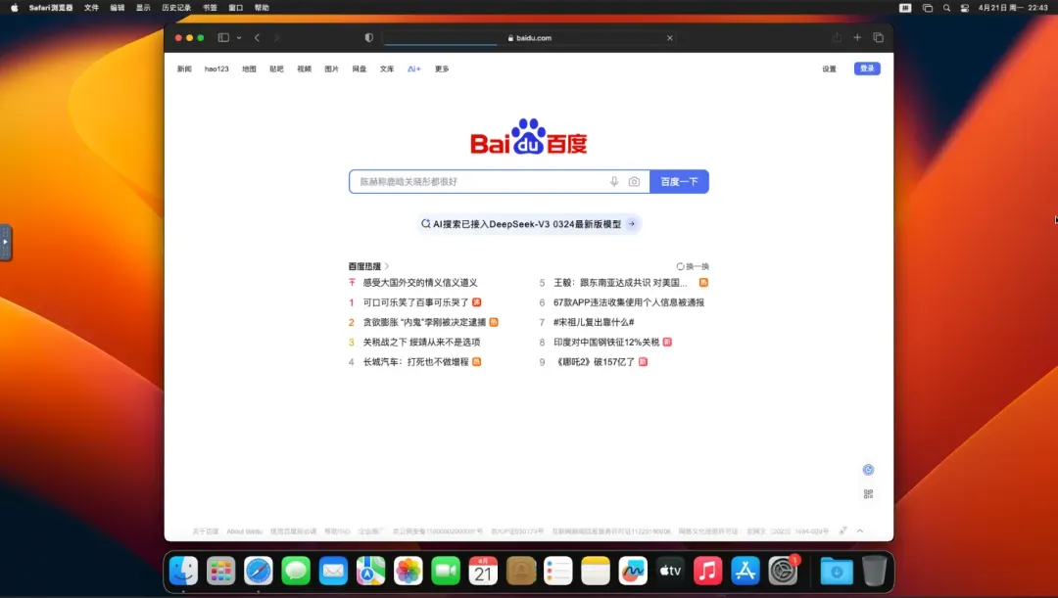
Task: Open the 新闻 link in Baidu navigation
Action: (184, 69)
